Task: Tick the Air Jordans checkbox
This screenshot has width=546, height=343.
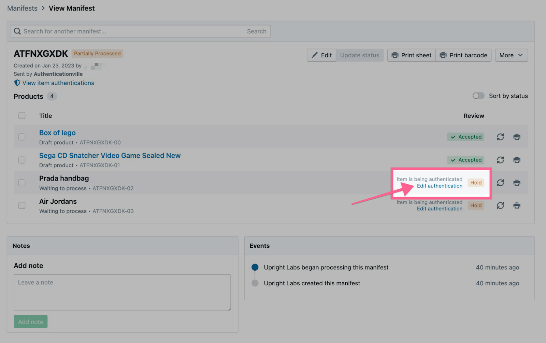Action: coord(22,205)
